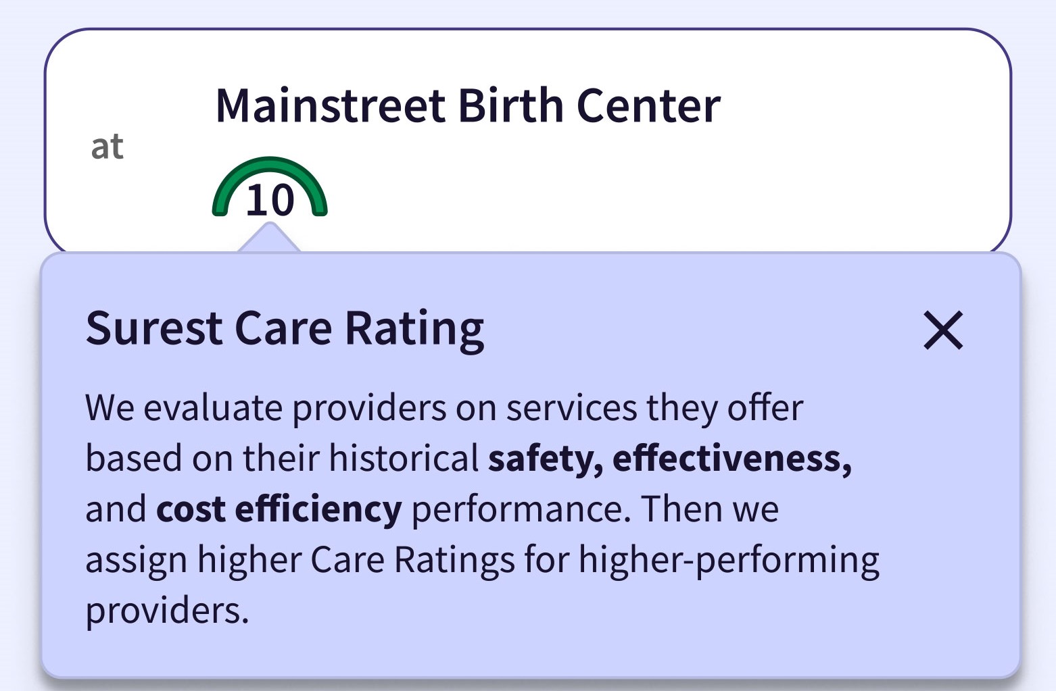Select the rating number 10
Viewport: 1056px width, 691px height.
coord(270,201)
